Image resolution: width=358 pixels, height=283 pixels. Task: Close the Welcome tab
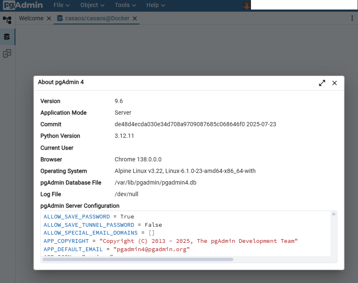pos(49,19)
